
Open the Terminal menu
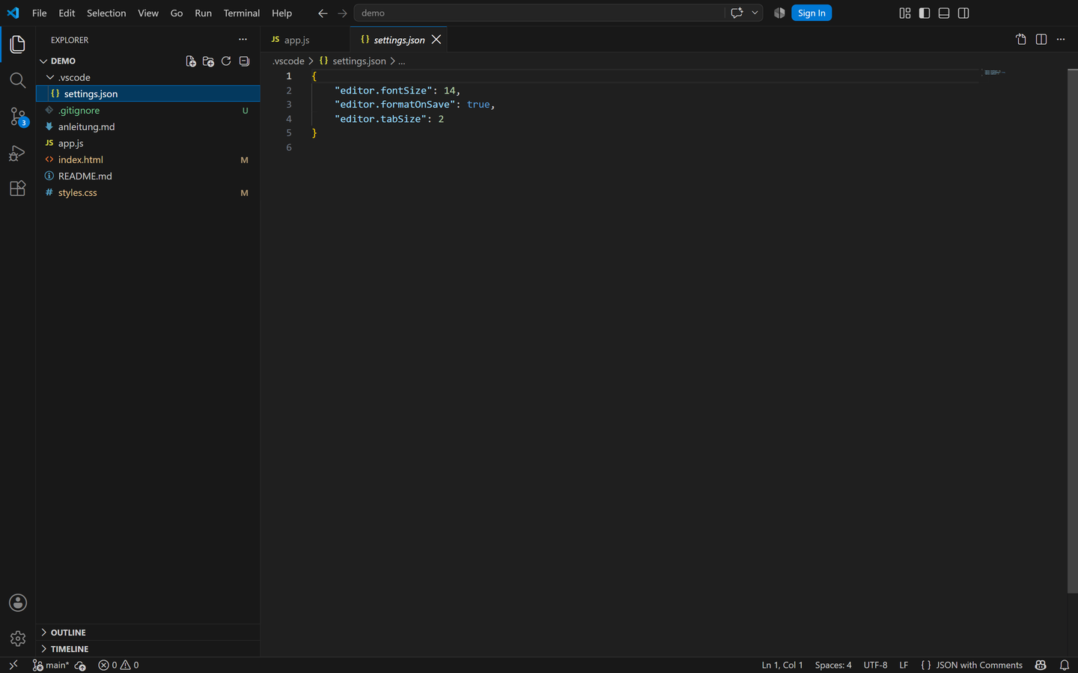click(x=242, y=13)
